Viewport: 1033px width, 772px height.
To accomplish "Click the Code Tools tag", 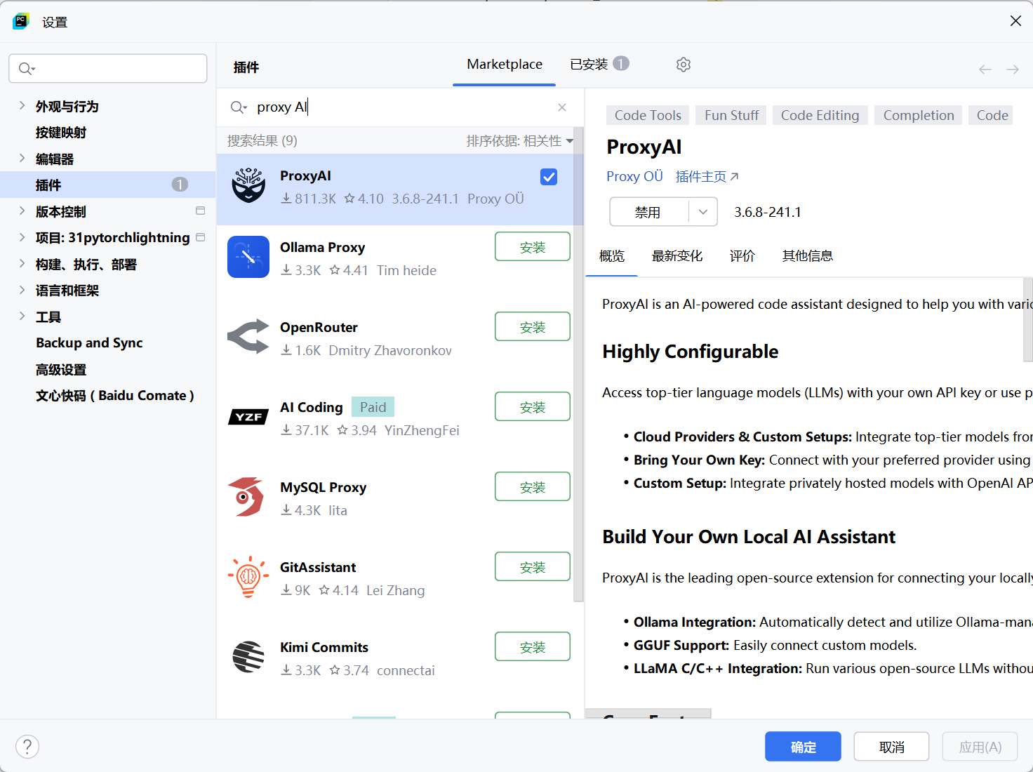I will [648, 115].
